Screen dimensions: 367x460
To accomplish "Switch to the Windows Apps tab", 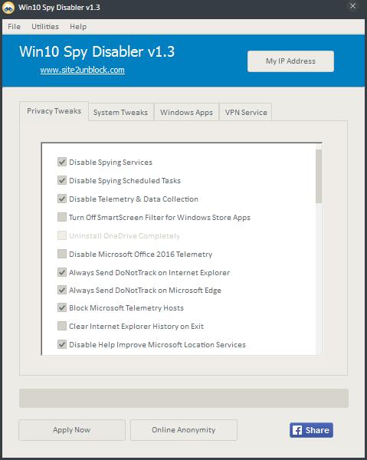I will click(x=186, y=113).
